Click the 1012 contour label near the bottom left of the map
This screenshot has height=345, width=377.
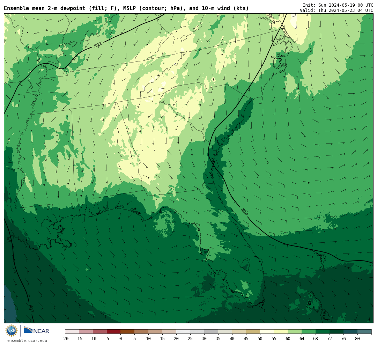(31, 308)
